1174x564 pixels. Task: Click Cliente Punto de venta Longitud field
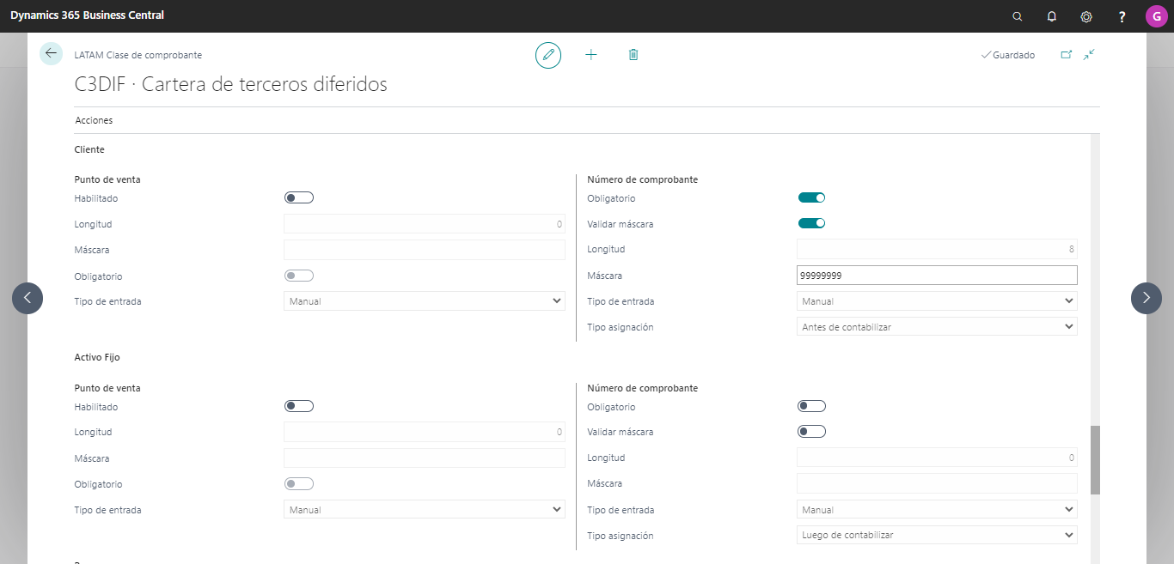425,224
